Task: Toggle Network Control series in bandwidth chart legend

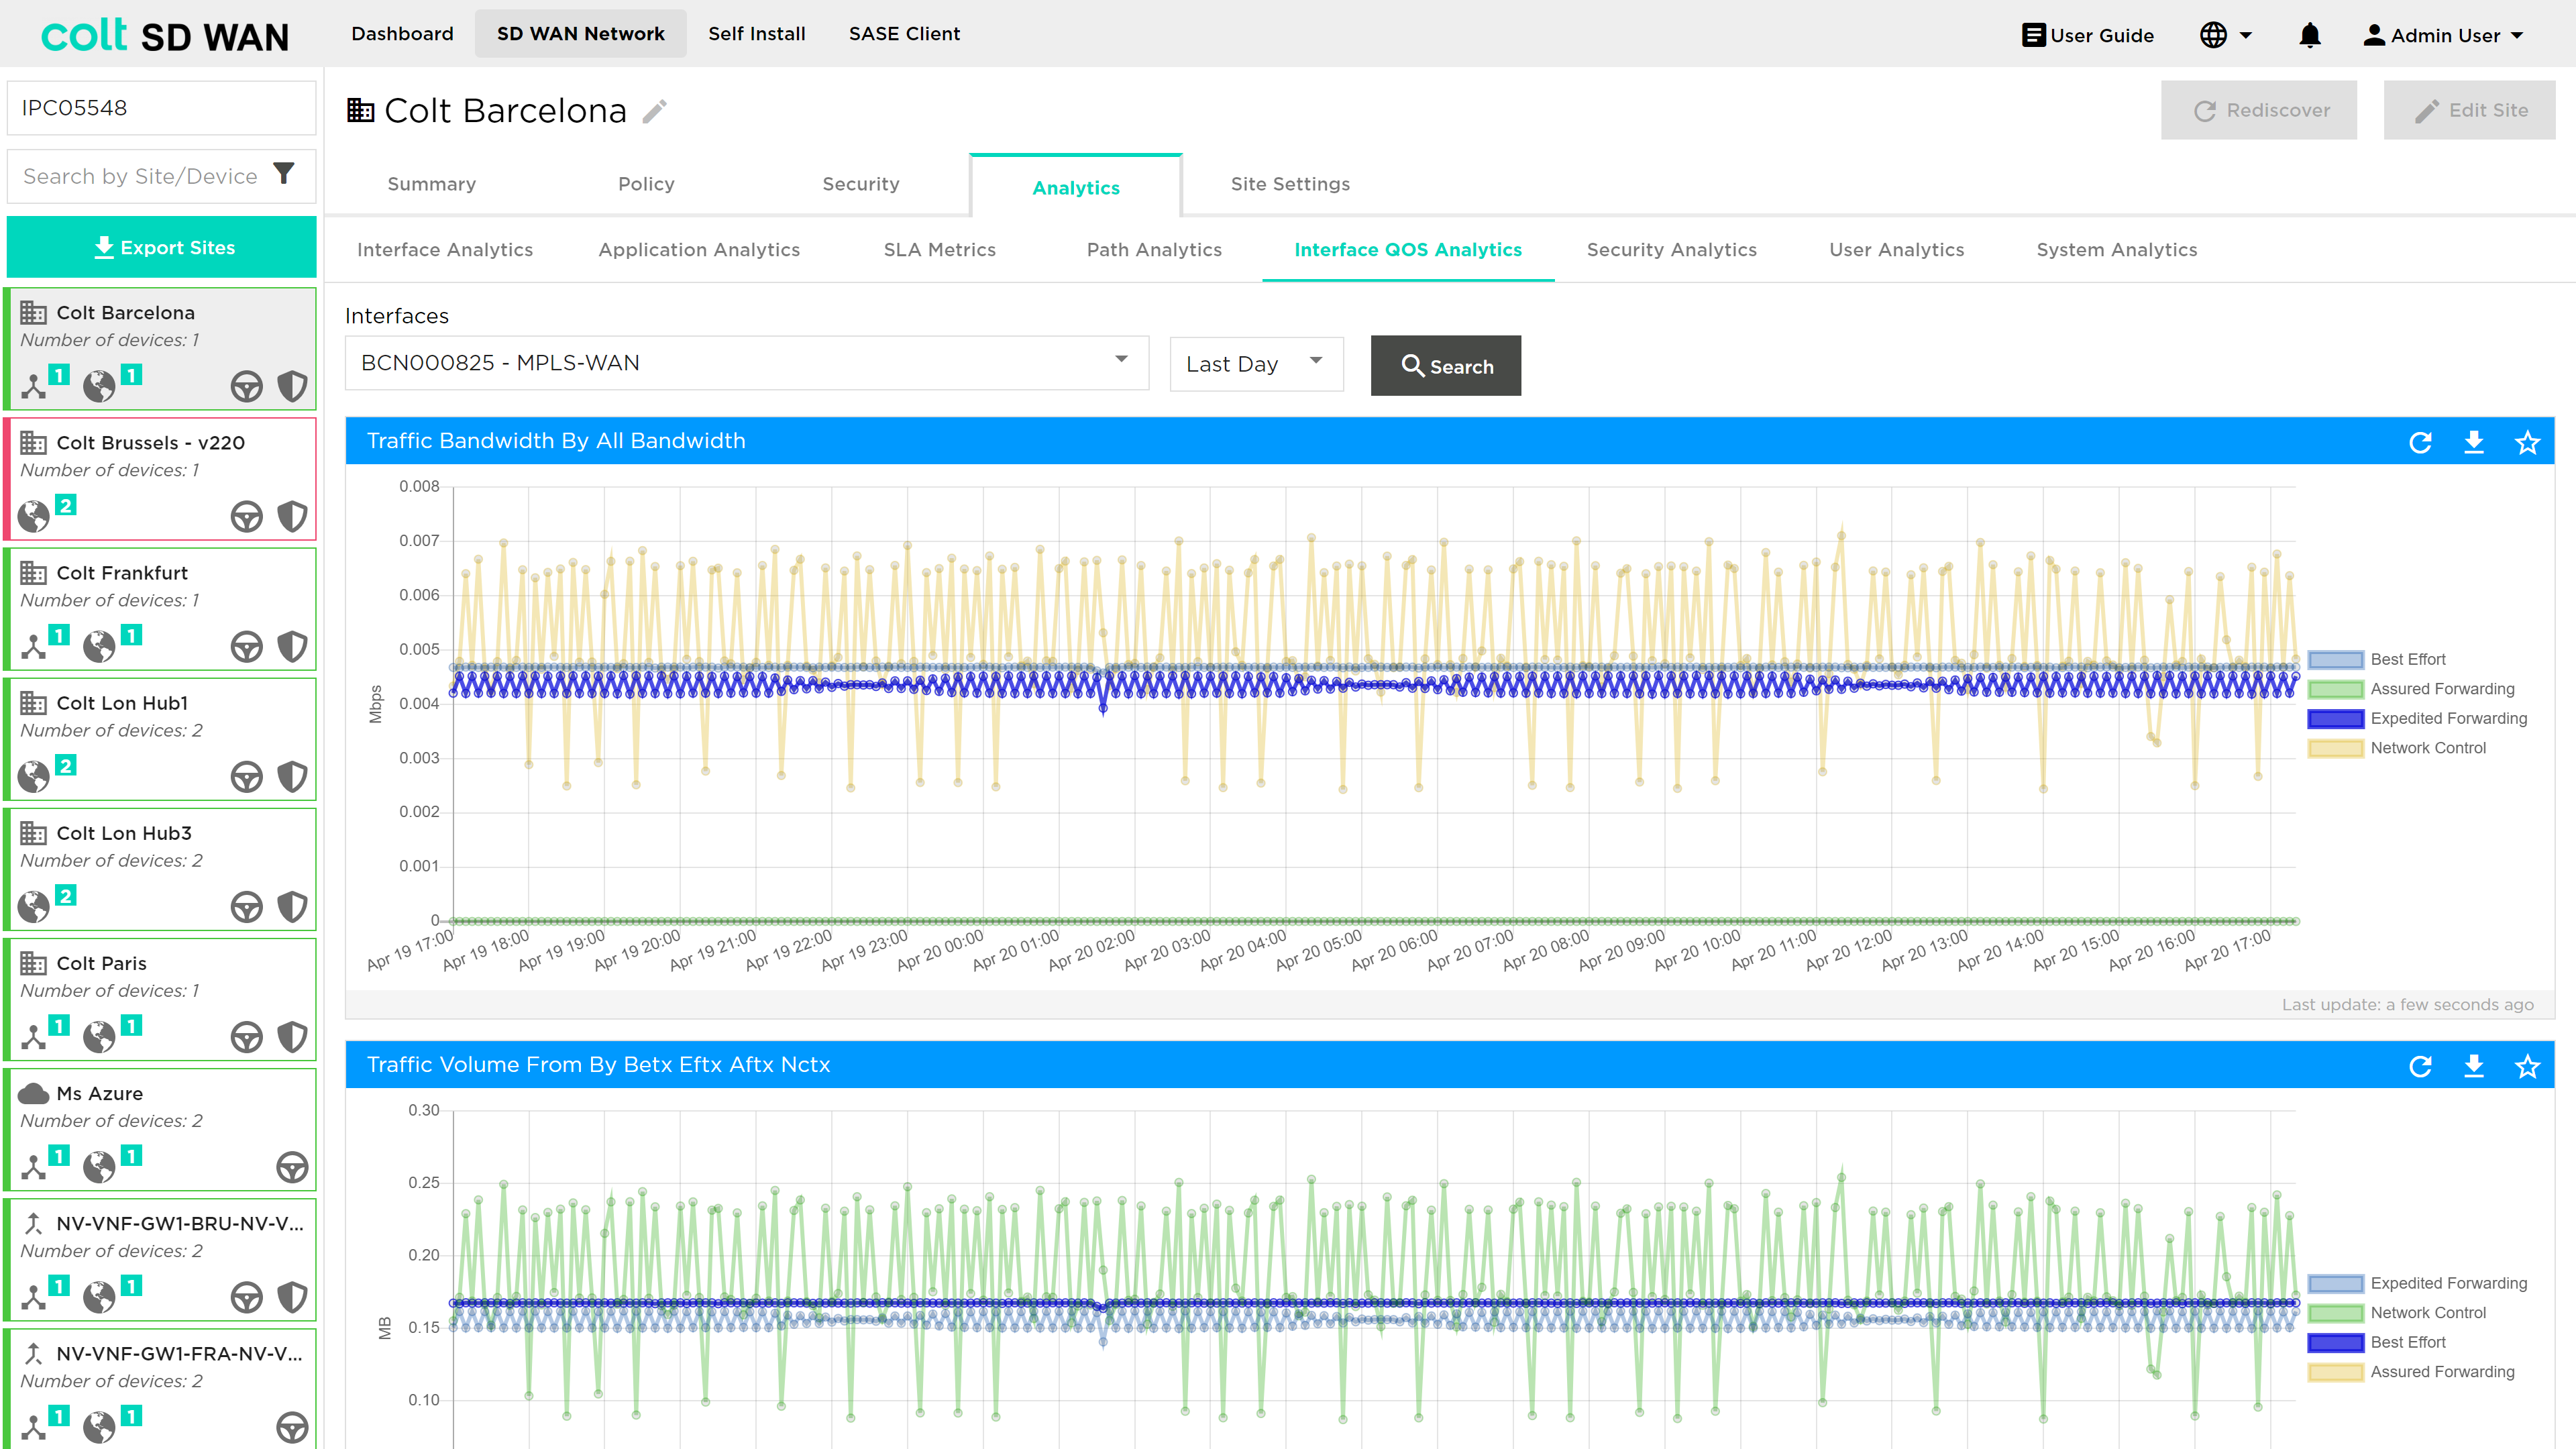Action: point(2397,748)
